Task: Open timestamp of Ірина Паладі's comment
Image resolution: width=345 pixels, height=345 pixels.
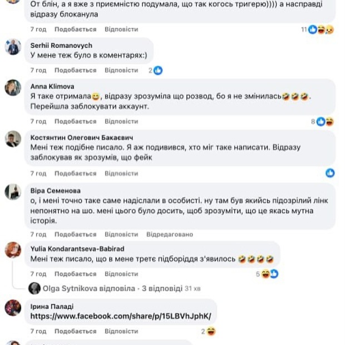Action: 38,331
